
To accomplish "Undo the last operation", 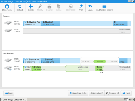I will pos(90,8).
